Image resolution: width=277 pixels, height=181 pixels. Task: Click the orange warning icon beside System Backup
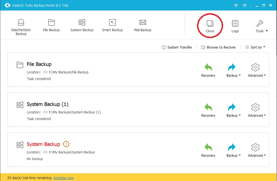(66, 144)
